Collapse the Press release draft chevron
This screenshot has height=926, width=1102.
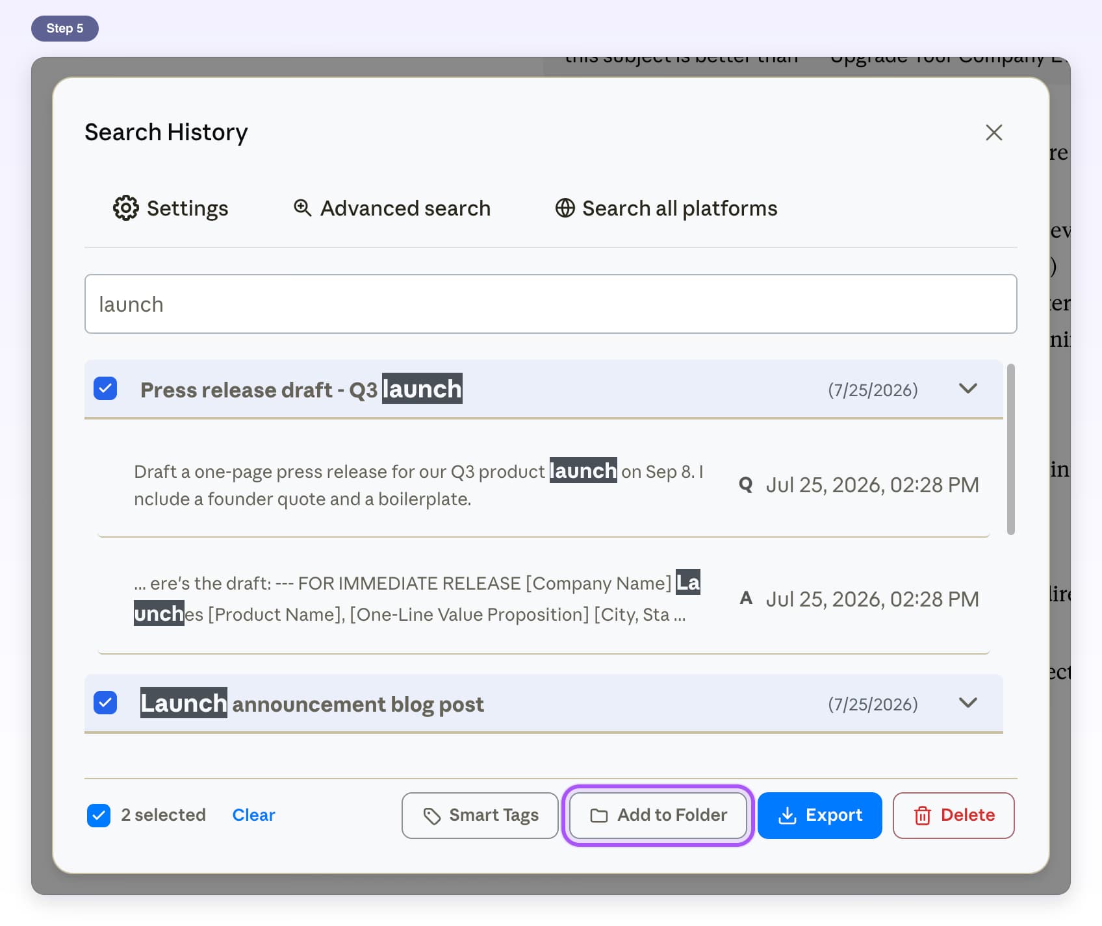point(968,388)
